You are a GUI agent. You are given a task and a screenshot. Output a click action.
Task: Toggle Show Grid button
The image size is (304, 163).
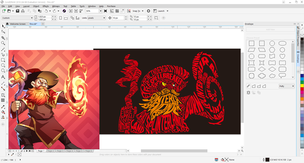117,11
